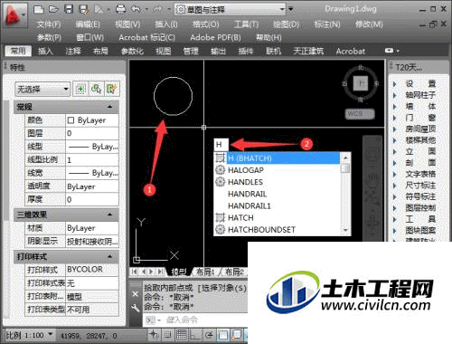Screen dimensions: 452x344
Task: Toggle PICKADD icon in Properties panel
Action: click(80, 90)
